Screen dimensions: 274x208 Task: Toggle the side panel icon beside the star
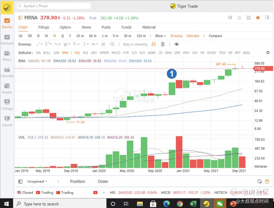267,17
